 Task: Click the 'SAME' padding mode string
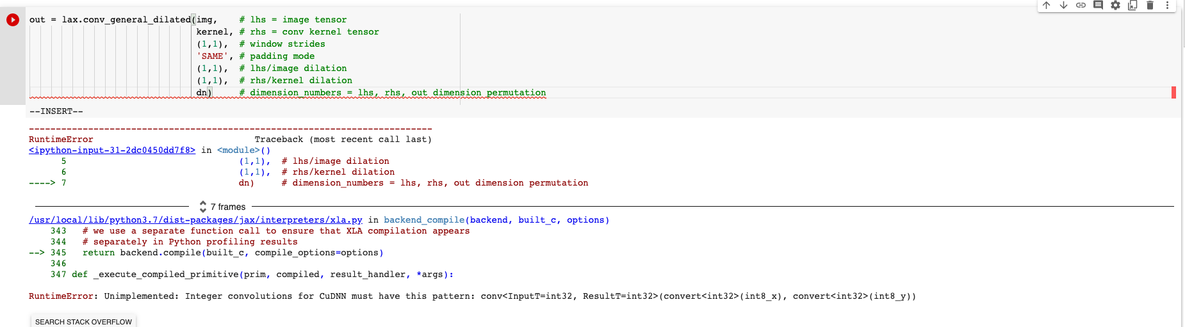pos(213,56)
